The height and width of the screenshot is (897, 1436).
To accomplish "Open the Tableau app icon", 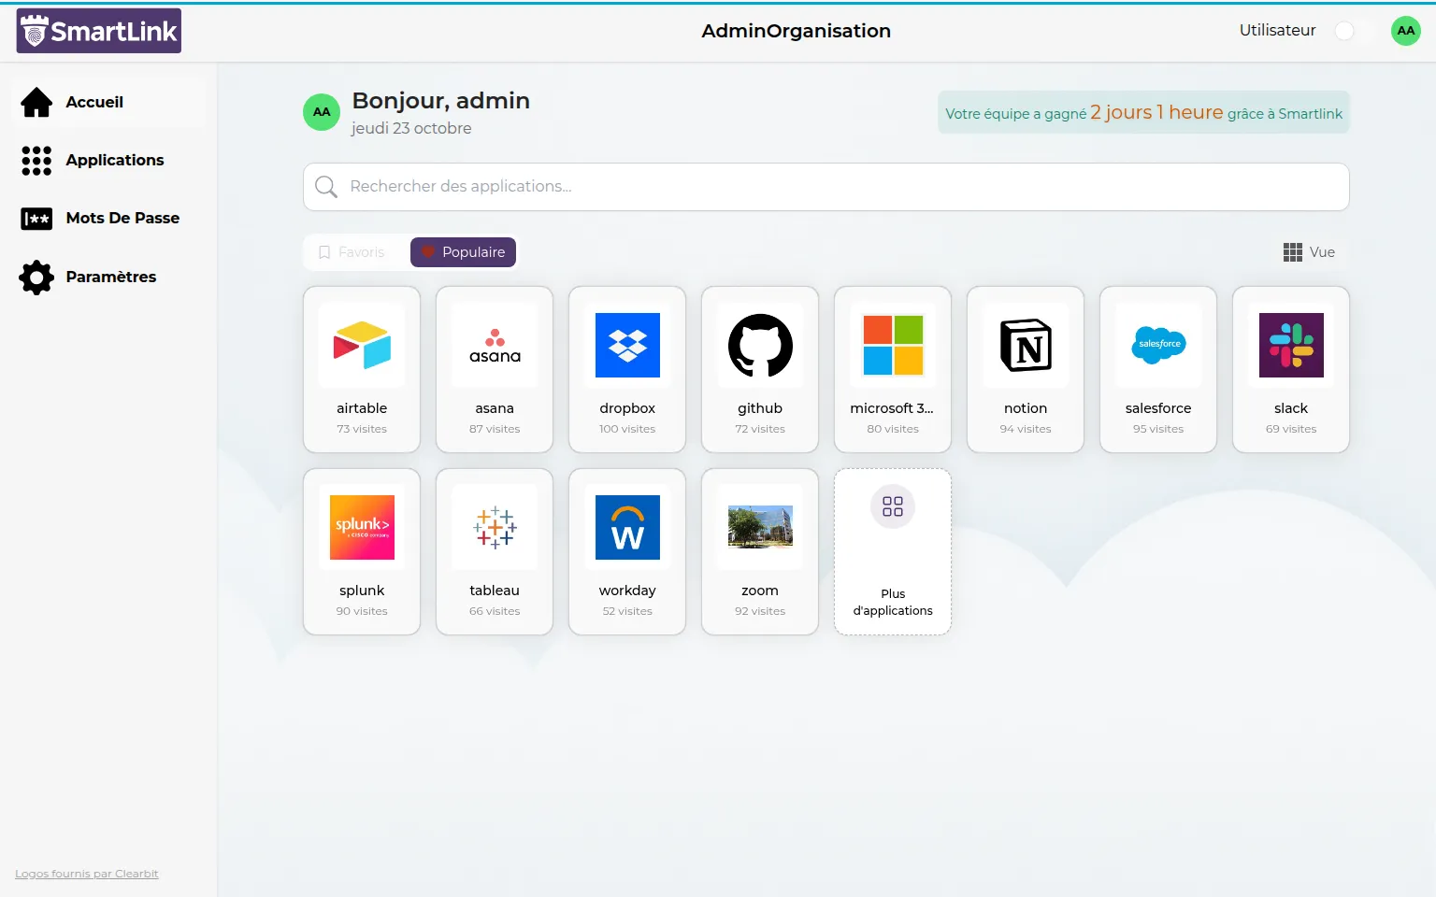I will tap(495, 528).
